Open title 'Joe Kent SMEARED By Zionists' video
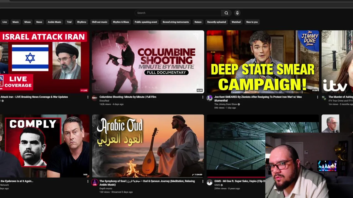 point(258,99)
